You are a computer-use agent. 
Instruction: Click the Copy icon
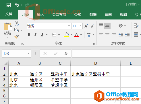click(x=16, y=30)
